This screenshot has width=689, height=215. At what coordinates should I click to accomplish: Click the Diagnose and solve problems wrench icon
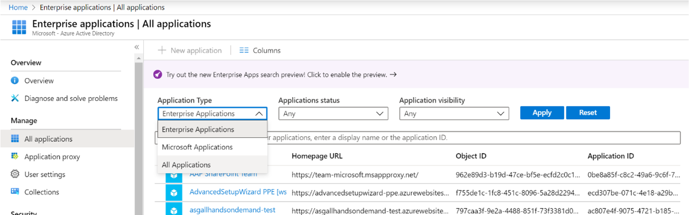[x=15, y=98]
